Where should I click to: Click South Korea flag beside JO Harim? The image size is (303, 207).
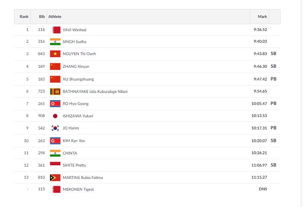point(55,128)
